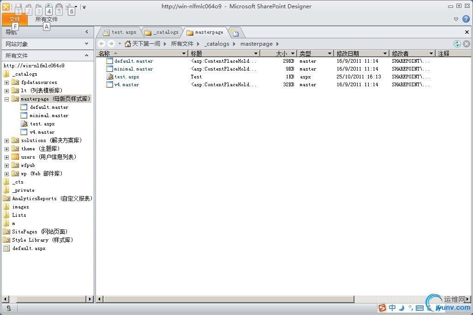This screenshot has height=315, width=473.
Task: Select test.aspx under masterpage in tree
Action: (x=42, y=124)
